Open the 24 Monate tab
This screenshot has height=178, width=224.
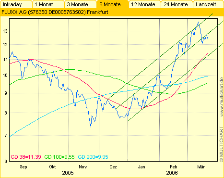tap(177, 4)
